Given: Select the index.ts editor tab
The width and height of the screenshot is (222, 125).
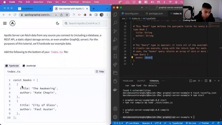Looking at the screenshot, I should 176,14.
